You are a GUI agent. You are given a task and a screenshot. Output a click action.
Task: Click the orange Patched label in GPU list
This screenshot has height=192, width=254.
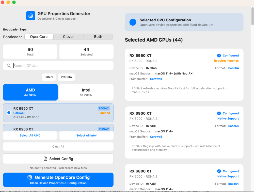coord(104,113)
